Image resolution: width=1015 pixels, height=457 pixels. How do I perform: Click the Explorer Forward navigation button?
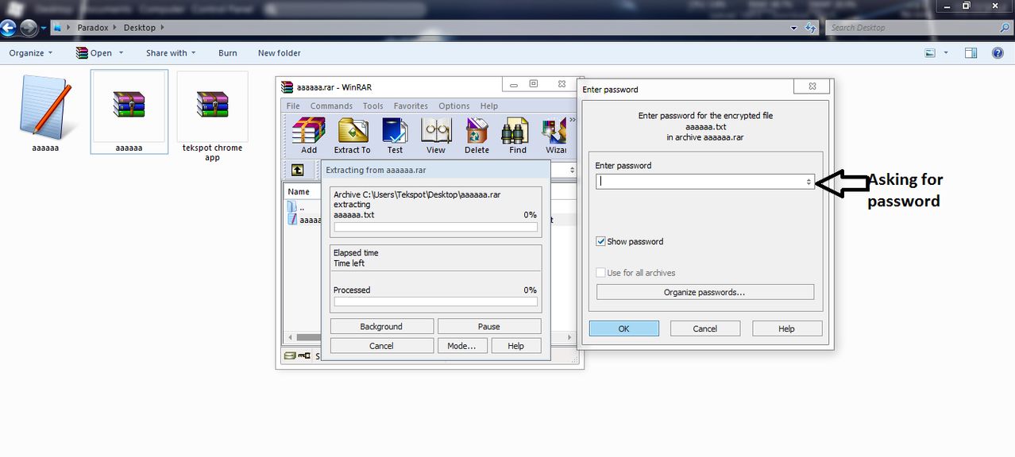pos(29,28)
